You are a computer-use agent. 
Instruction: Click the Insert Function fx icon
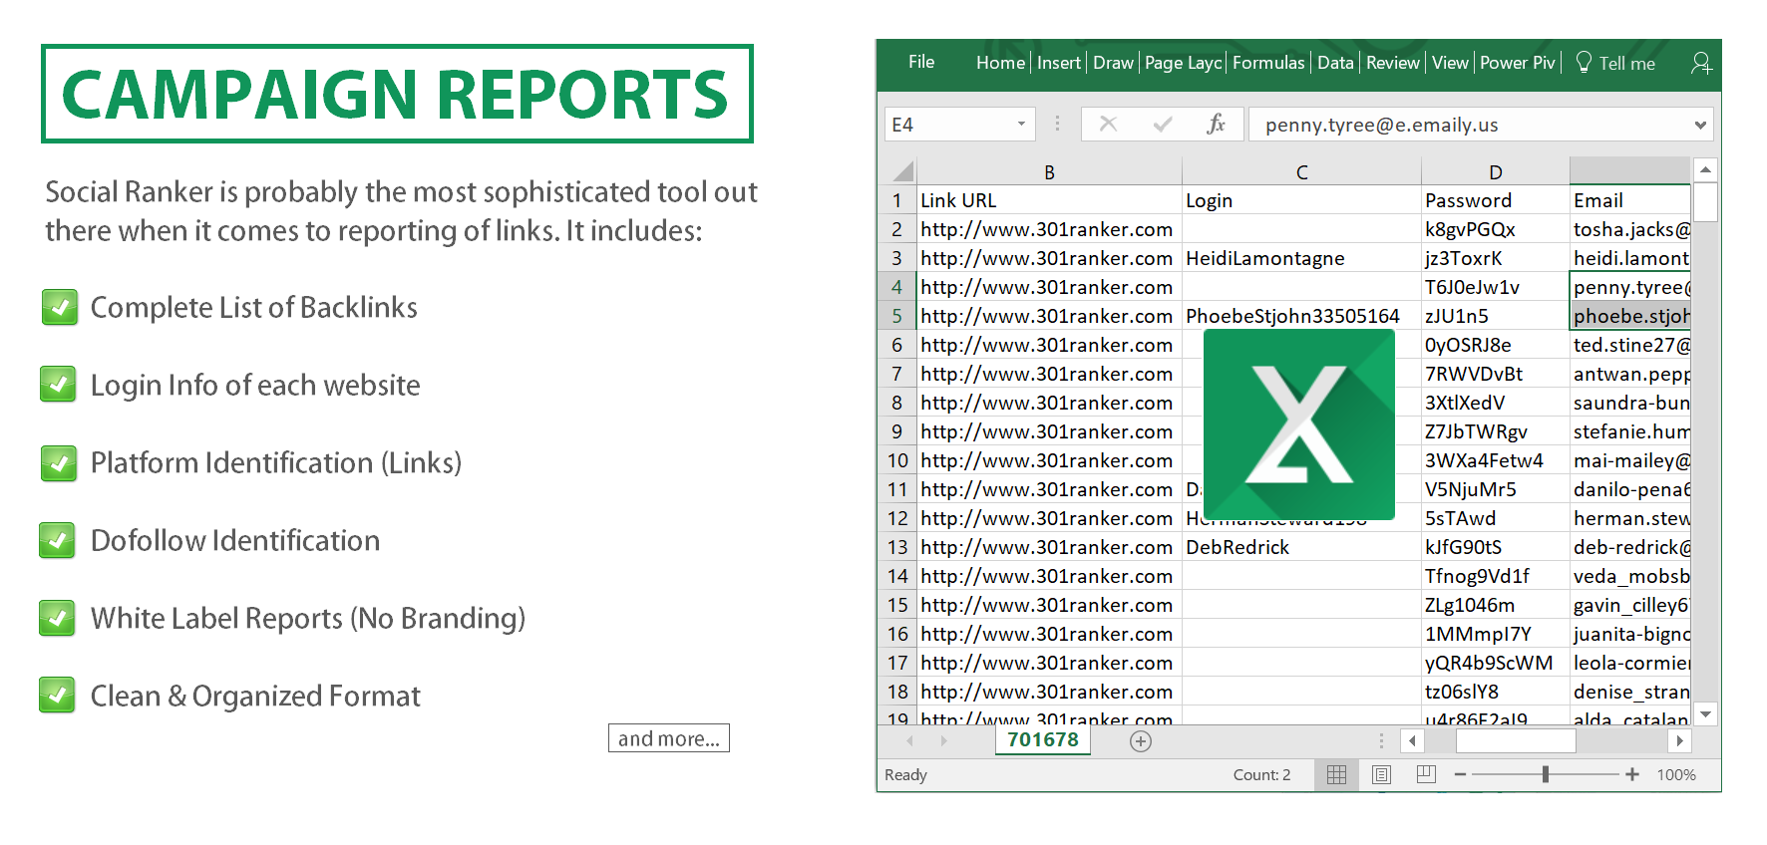tap(1216, 125)
